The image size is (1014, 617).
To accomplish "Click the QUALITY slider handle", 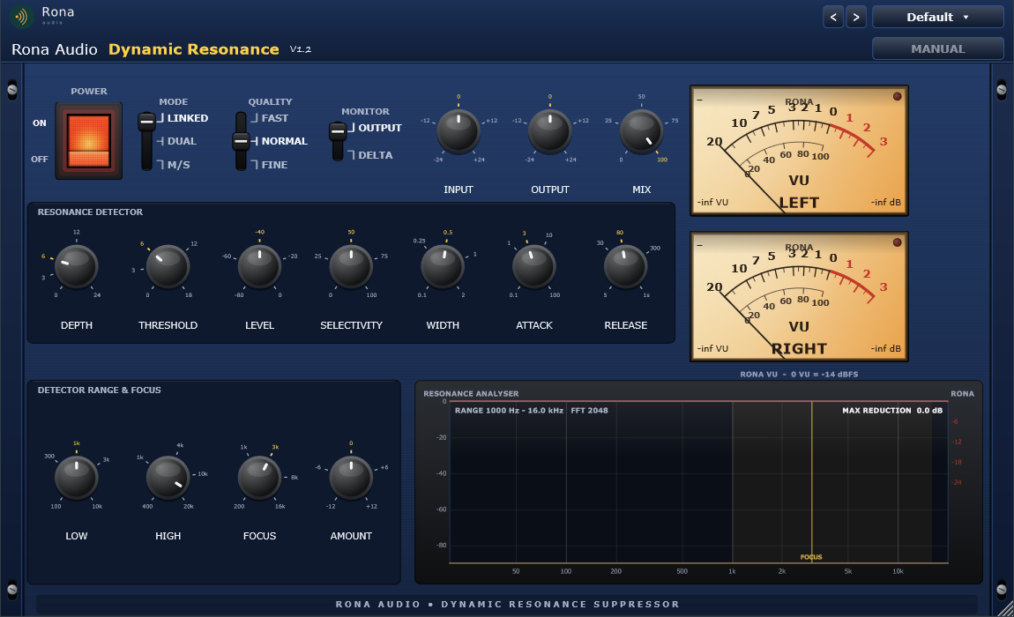I will pos(241,141).
